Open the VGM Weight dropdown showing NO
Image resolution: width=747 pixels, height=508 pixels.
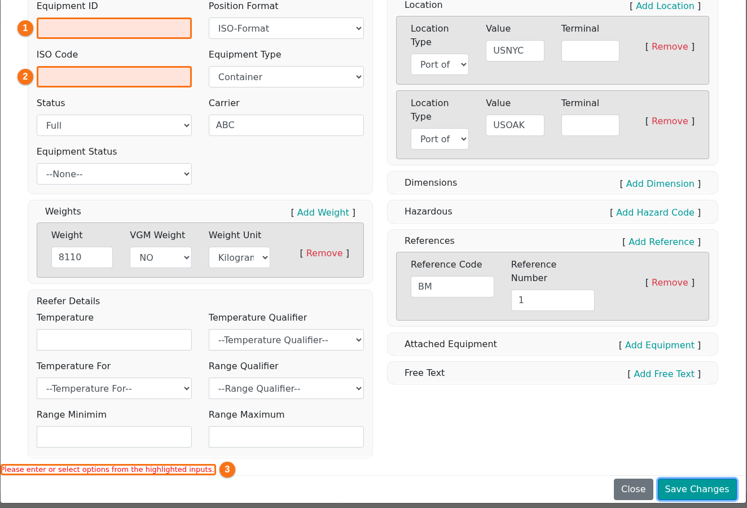pyautogui.click(x=161, y=257)
